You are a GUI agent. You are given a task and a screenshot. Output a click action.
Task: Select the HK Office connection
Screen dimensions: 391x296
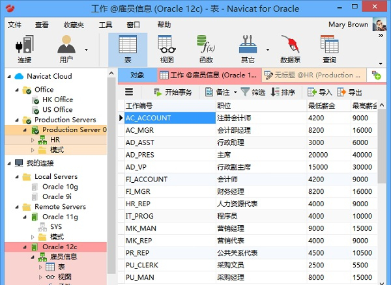pos(57,100)
